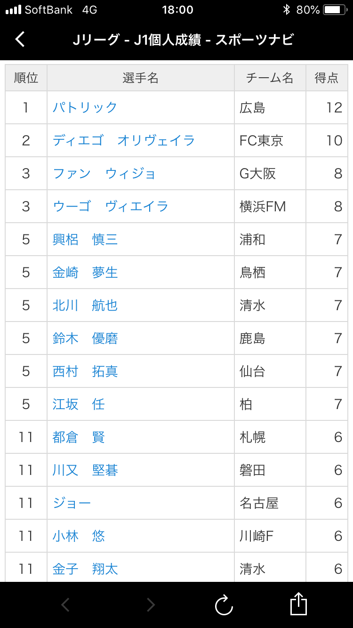Tap the 得点 column header

327,78
